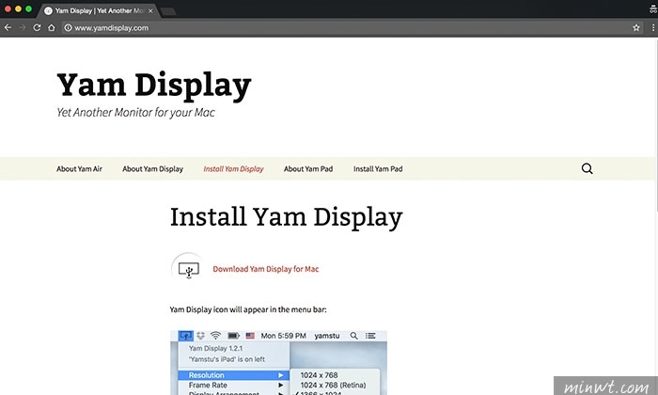Image resolution: width=658 pixels, height=395 pixels.
Task: Expand the Frame Rate submenu arrow
Action: 280,386
